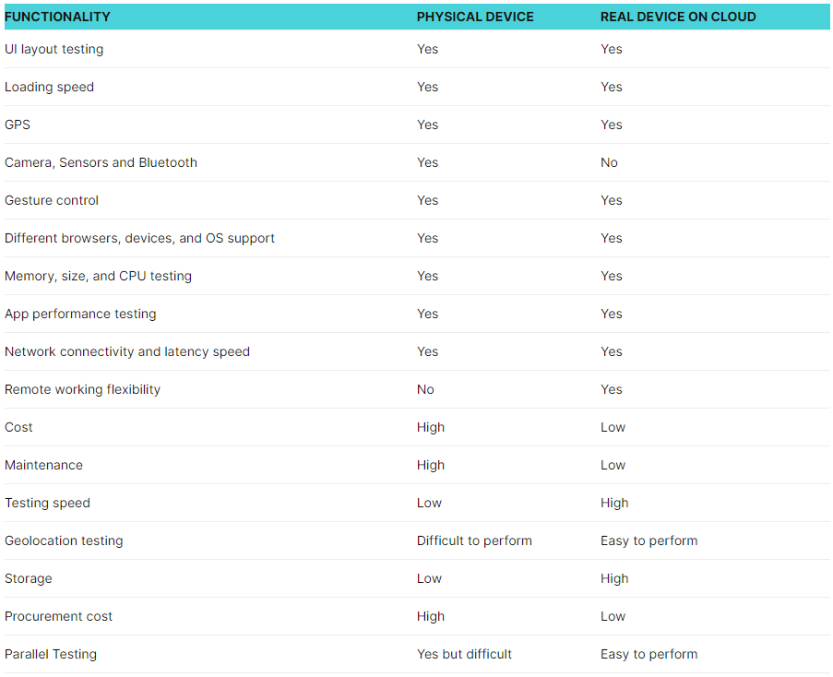The height and width of the screenshot is (677, 833).
Task: Click the 'No' cell in the Camera row
Action: tap(609, 162)
